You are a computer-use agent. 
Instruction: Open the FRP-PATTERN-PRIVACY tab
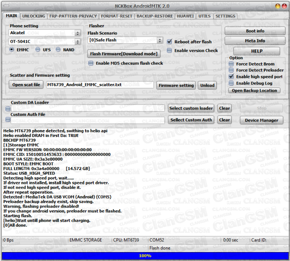73,16
